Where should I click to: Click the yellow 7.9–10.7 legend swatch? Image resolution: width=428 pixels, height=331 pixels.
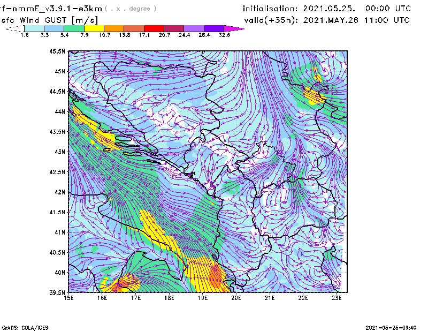tap(94, 28)
